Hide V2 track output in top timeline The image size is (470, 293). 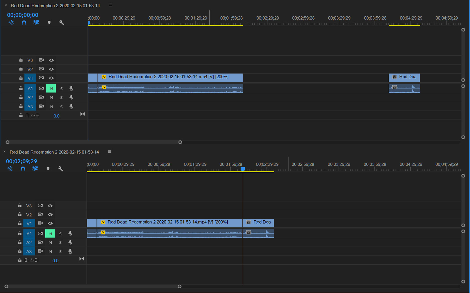(x=51, y=69)
